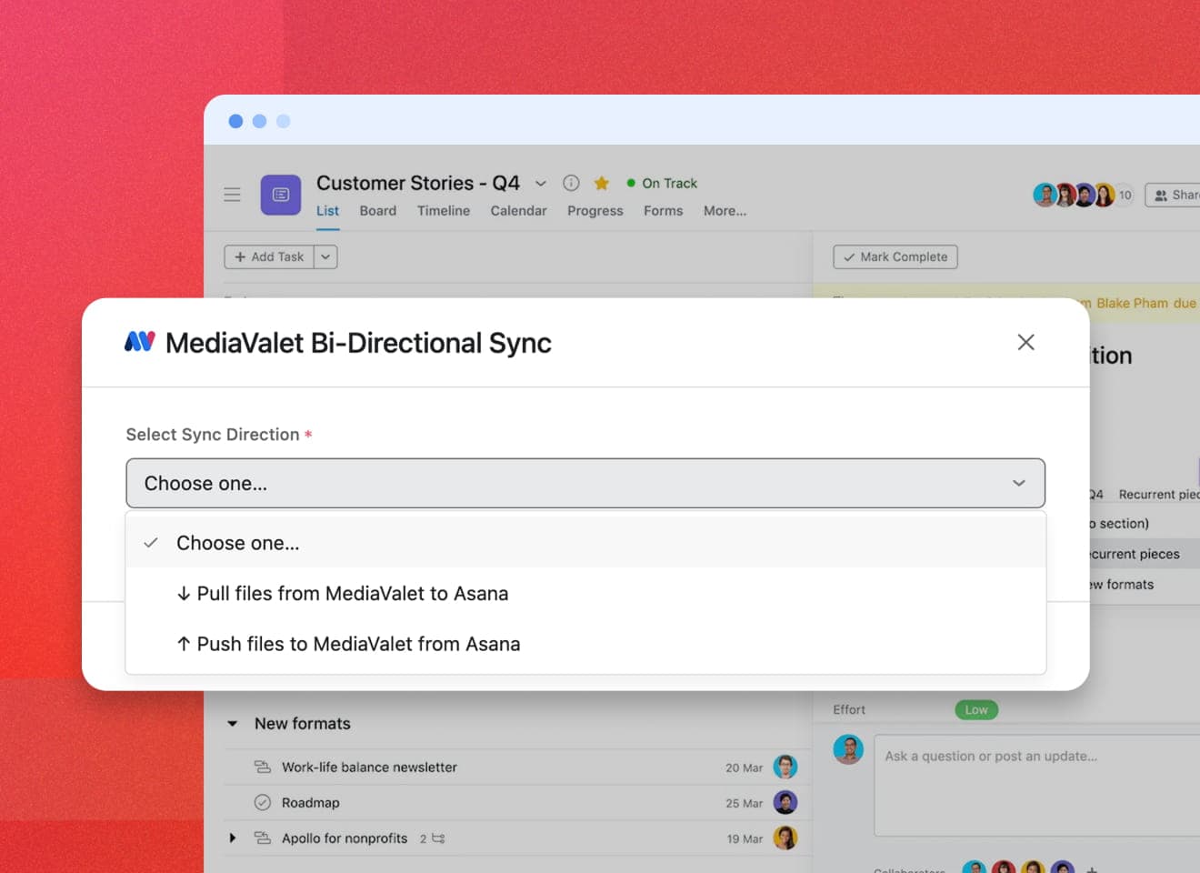
Task: Switch to the List tab
Action: click(x=327, y=211)
